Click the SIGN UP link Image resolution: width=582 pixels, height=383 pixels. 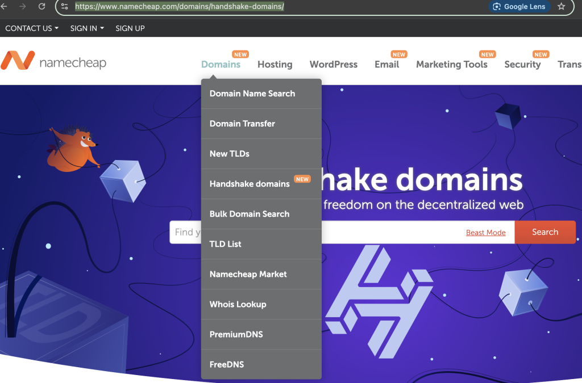(x=130, y=28)
